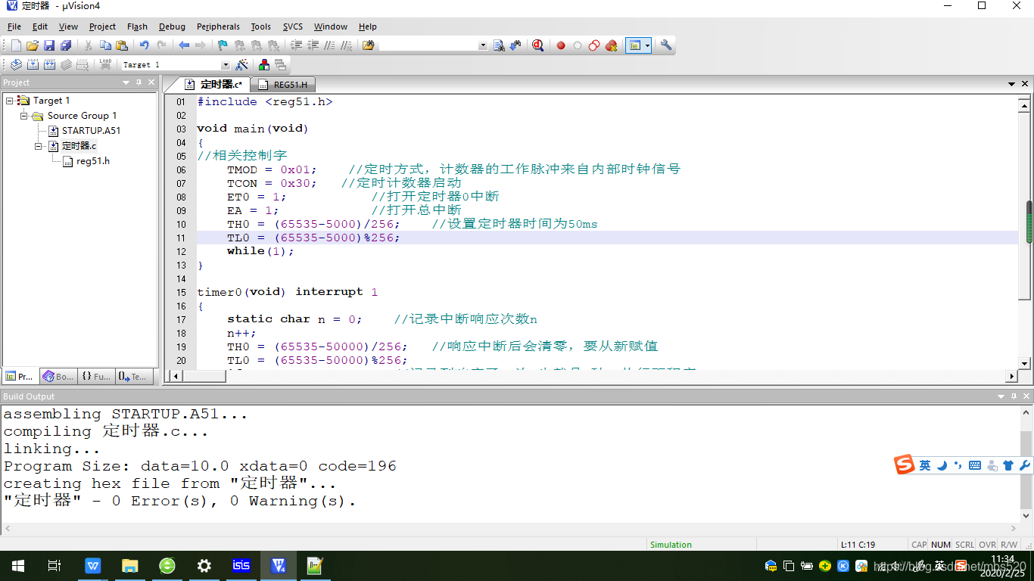Open the Find text combo box dropdown

tap(483, 45)
